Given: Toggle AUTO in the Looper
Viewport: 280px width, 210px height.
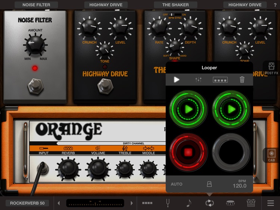Looking at the screenshot, I should pyautogui.click(x=177, y=184).
